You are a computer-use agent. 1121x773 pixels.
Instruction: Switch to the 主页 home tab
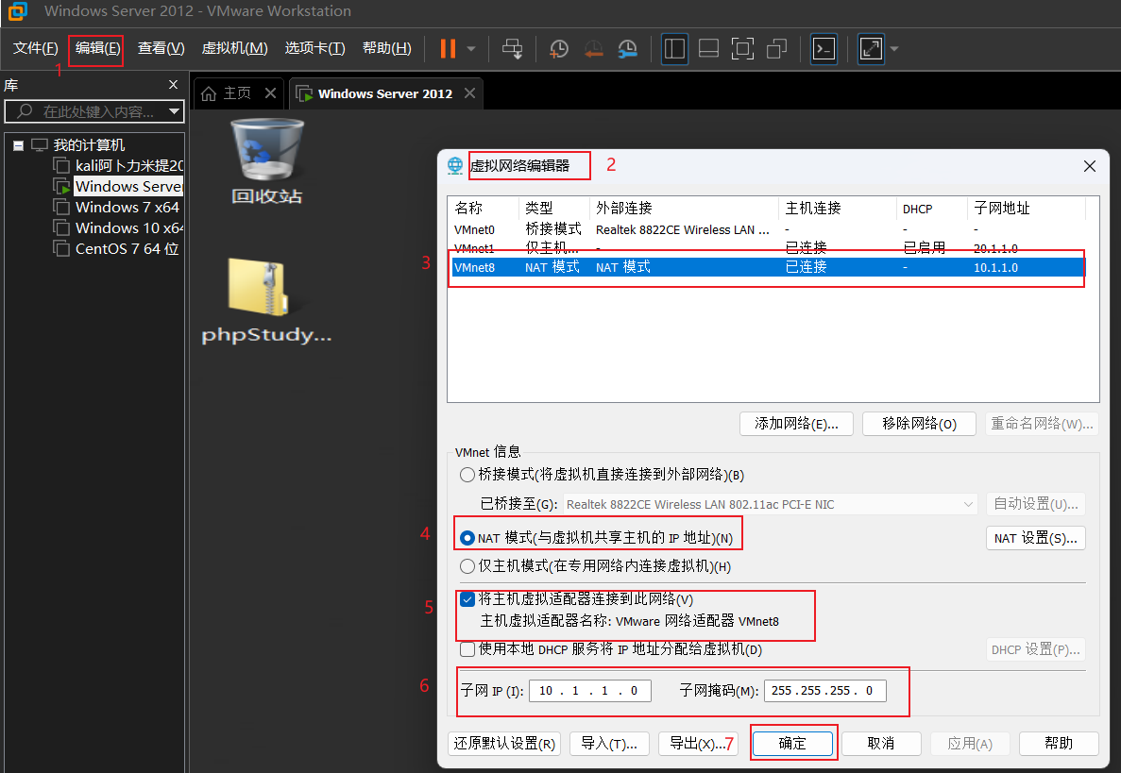(x=228, y=93)
